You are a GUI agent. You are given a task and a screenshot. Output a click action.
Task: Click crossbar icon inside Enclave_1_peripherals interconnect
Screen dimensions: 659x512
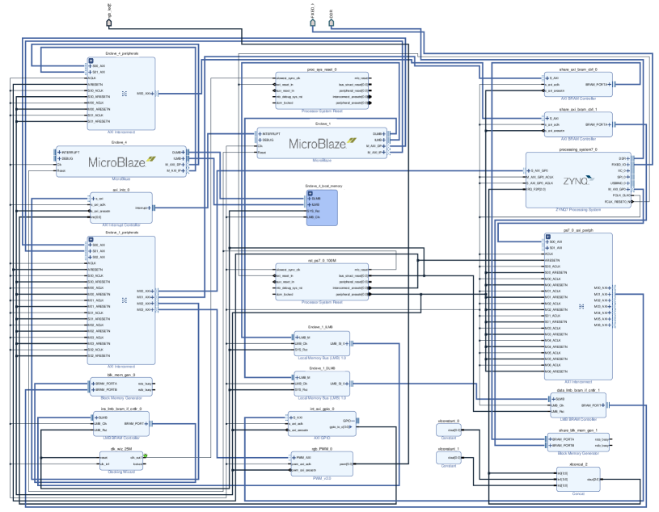[125, 300]
